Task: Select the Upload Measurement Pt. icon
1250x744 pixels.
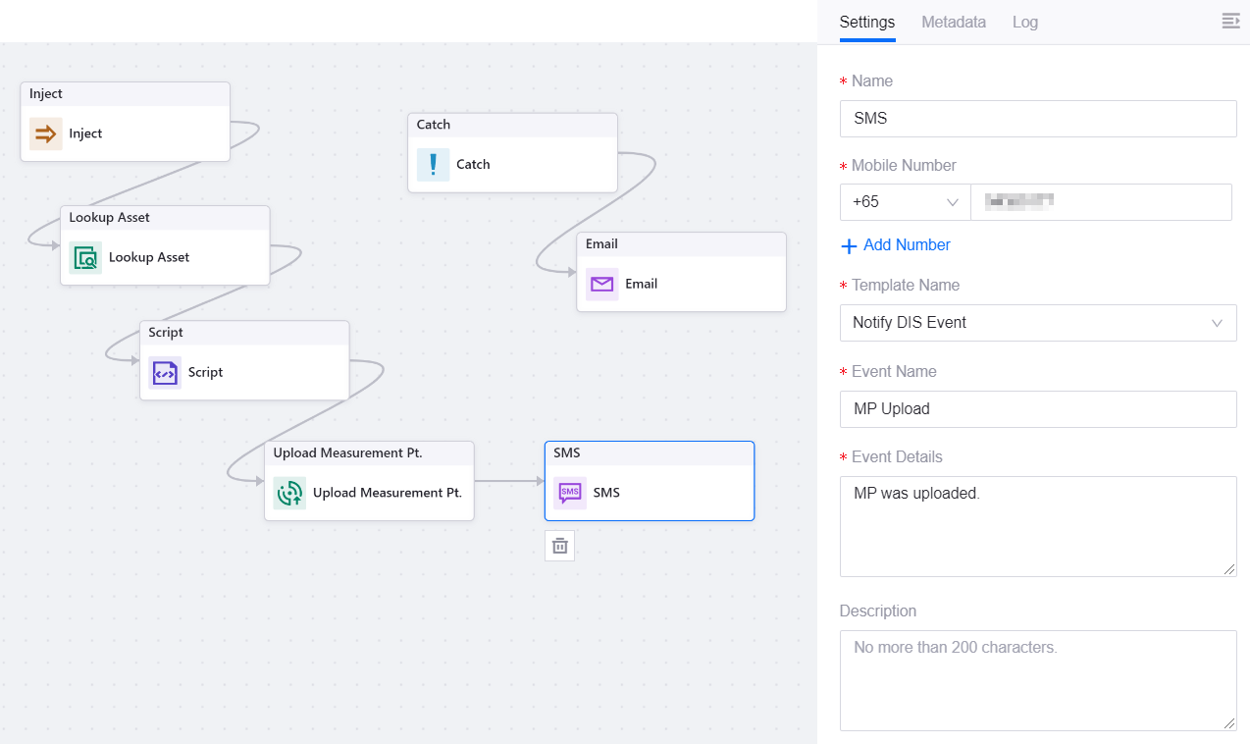Action: (289, 493)
